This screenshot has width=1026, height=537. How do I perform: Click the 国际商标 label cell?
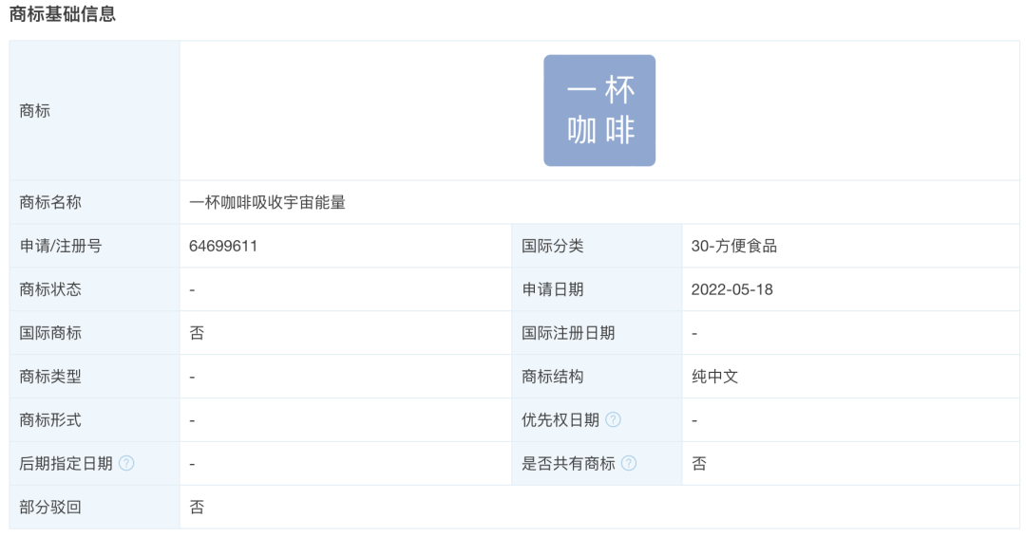point(50,333)
